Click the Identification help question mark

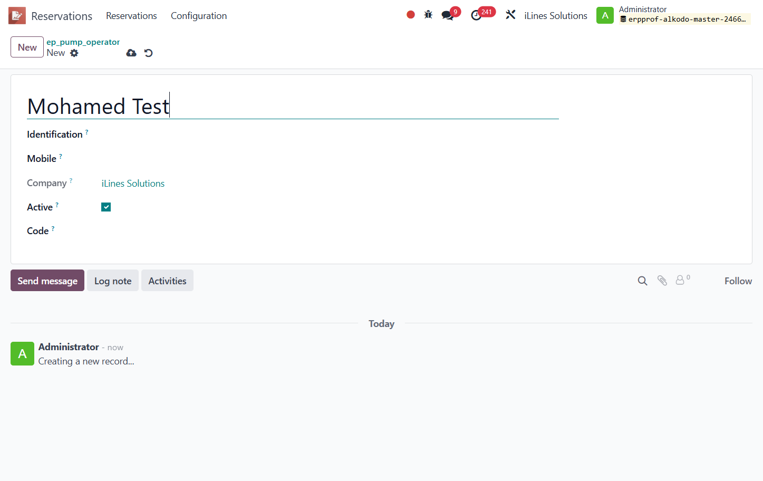click(x=87, y=131)
